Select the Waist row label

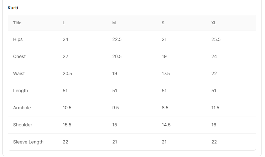click(x=19, y=74)
